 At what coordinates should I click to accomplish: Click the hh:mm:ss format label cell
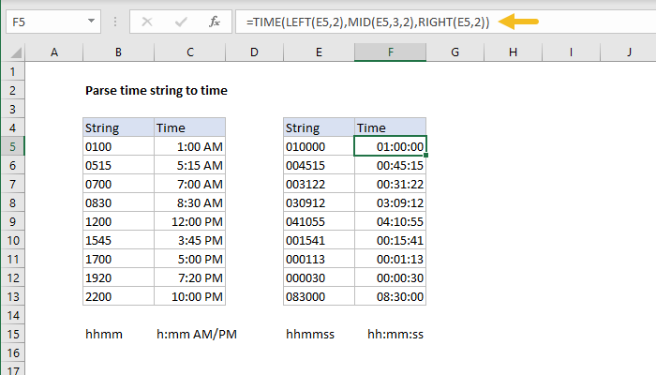click(395, 334)
